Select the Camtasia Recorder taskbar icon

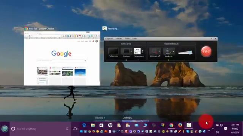click(x=189, y=125)
